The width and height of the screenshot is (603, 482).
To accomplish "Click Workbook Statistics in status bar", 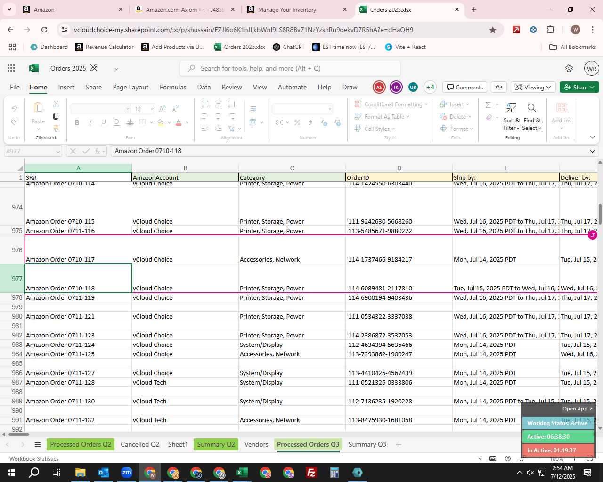I will (x=34, y=458).
